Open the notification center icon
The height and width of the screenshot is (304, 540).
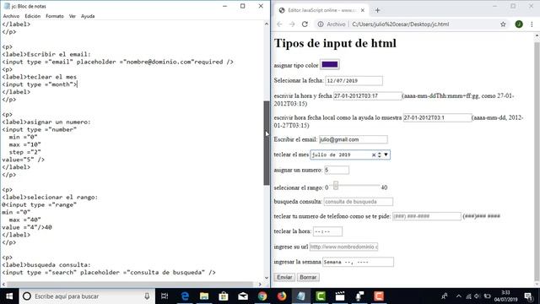point(528,296)
